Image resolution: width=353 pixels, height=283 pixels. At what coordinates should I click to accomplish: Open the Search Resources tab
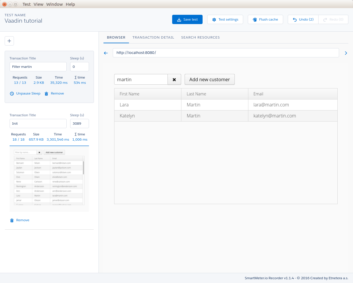click(200, 37)
